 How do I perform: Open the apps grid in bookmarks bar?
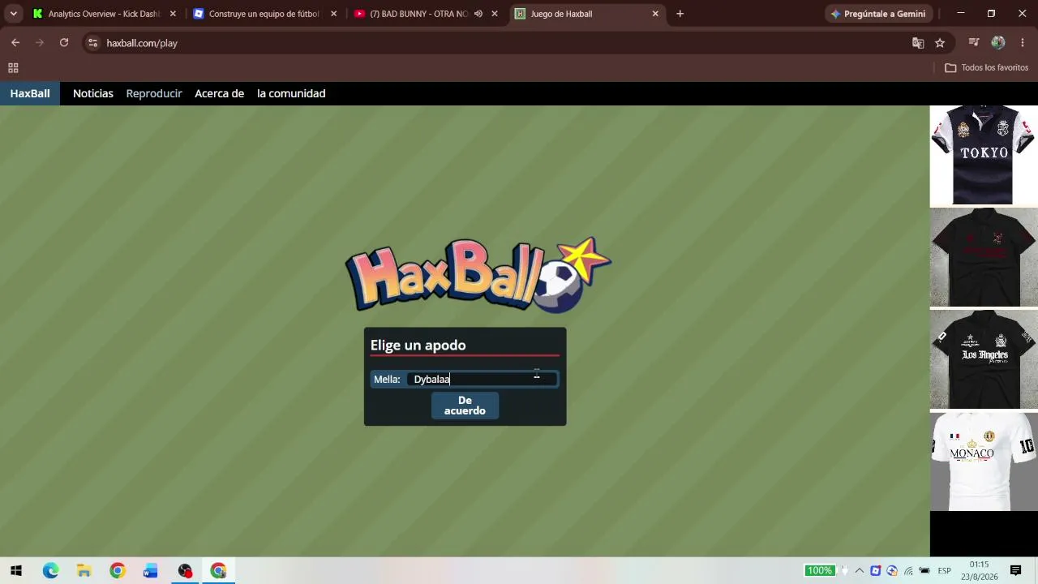13,68
